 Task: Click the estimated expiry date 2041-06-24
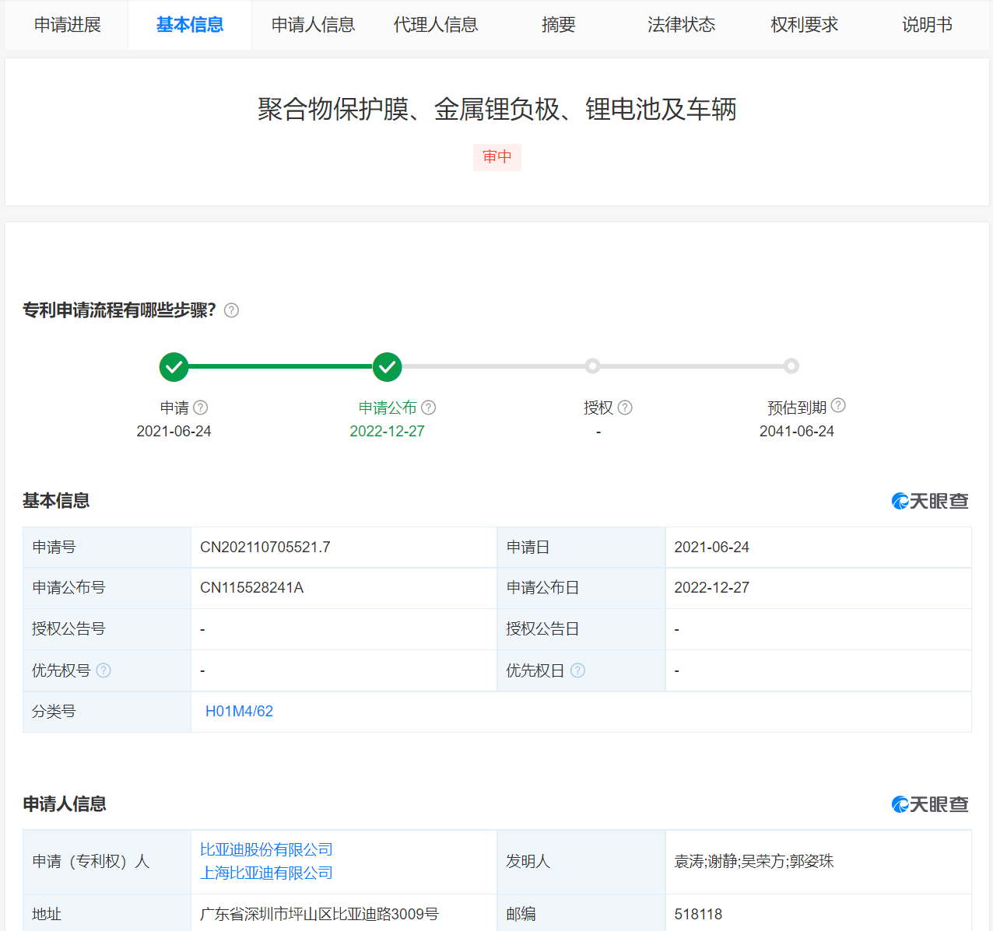pos(797,431)
